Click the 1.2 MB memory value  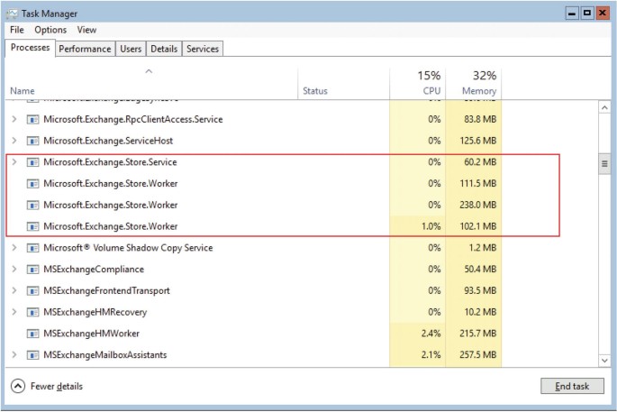tap(483, 248)
